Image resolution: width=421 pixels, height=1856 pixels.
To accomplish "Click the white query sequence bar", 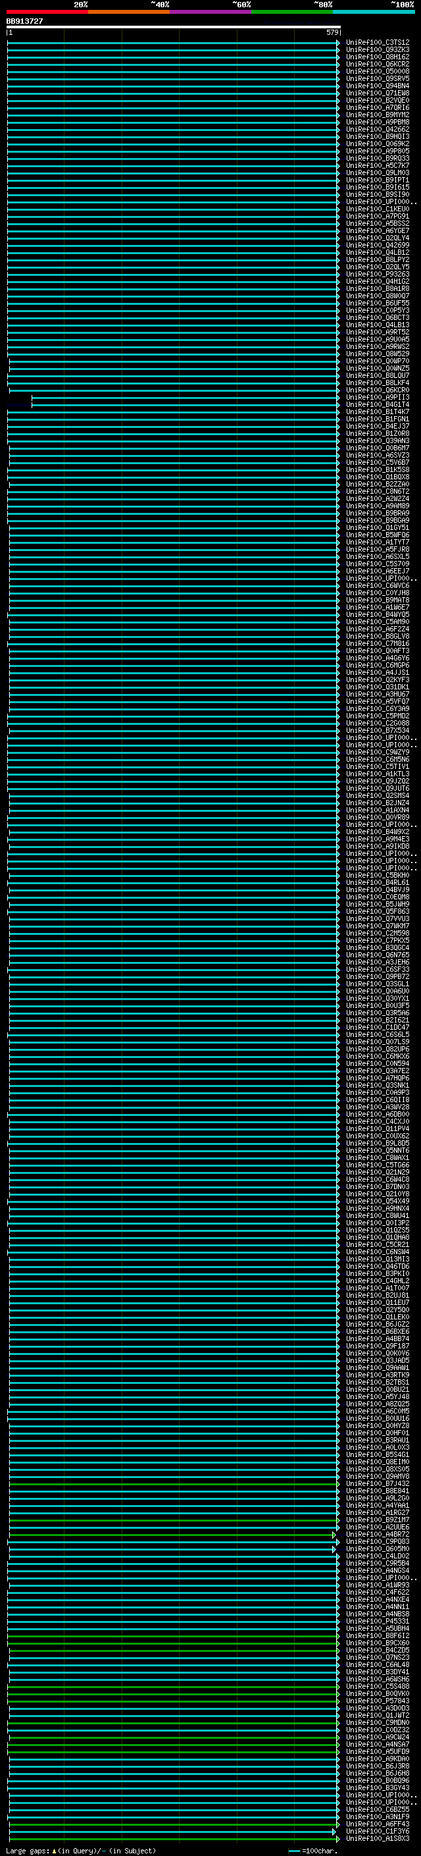I will tap(173, 26).
